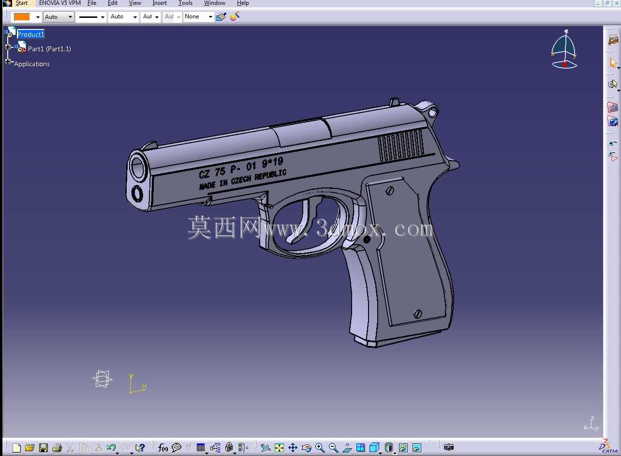The image size is (621, 456).
Task: Click the Hide/Show eye icon
Action: coord(613,143)
